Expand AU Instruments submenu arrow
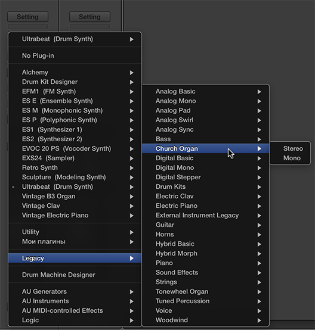The height and width of the screenshot is (330, 315). tap(132, 301)
